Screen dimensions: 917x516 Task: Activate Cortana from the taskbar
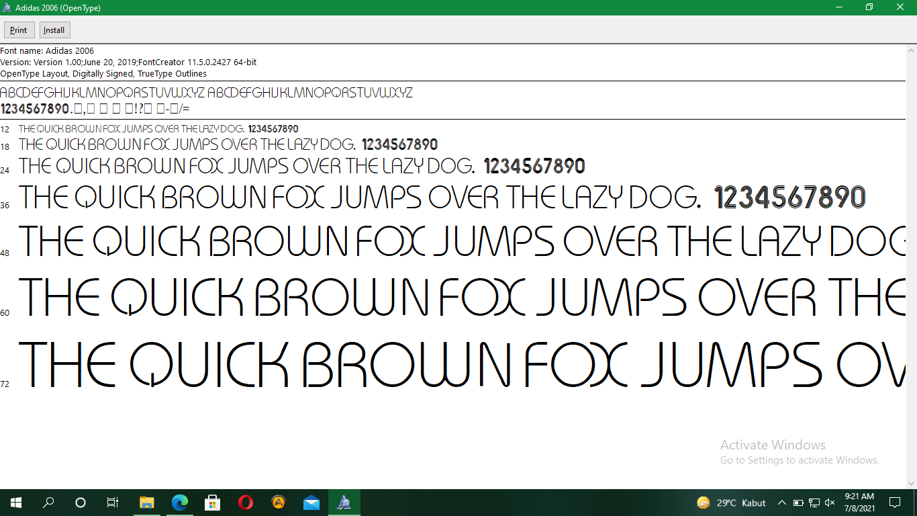[81, 502]
